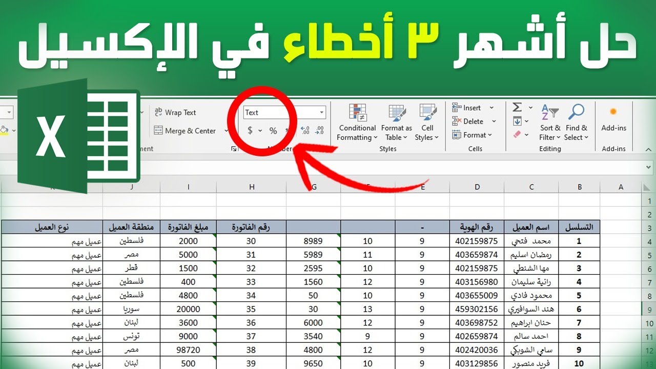Click header cell منطقة العميل
The width and height of the screenshot is (656, 369).
(132, 227)
